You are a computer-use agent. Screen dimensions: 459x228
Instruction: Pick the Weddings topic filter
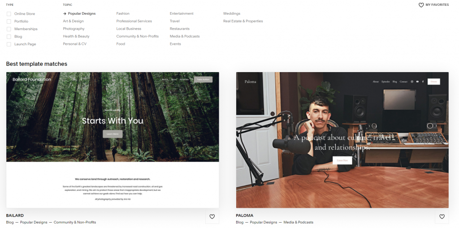pyautogui.click(x=232, y=14)
